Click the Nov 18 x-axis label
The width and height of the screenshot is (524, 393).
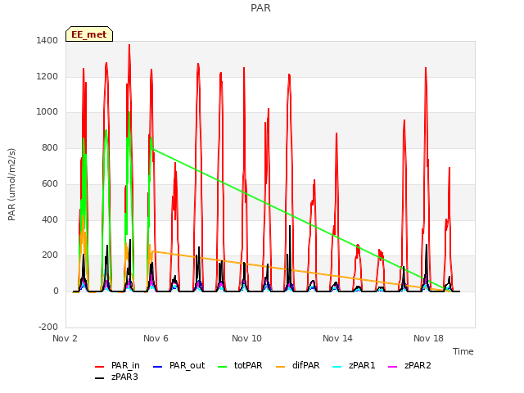tap(428, 338)
